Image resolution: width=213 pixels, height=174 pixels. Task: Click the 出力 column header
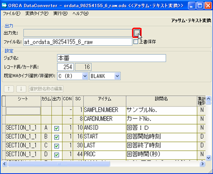pos(57,101)
